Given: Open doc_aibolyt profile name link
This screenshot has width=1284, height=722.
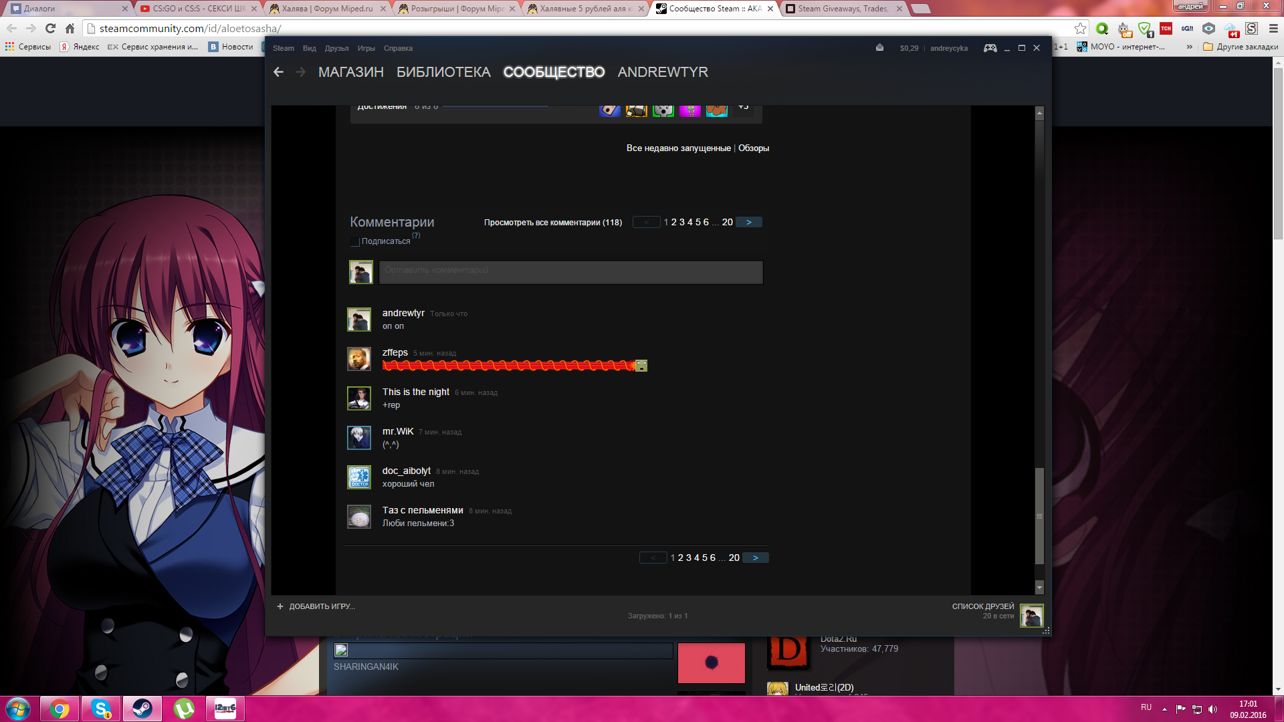Looking at the screenshot, I should click(407, 471).
